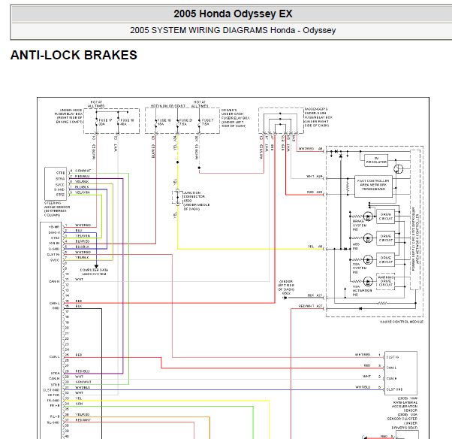This screenshot has width=452, height=439.
Task: Select pin 34 'GRN' wire label
Action: 79,404
